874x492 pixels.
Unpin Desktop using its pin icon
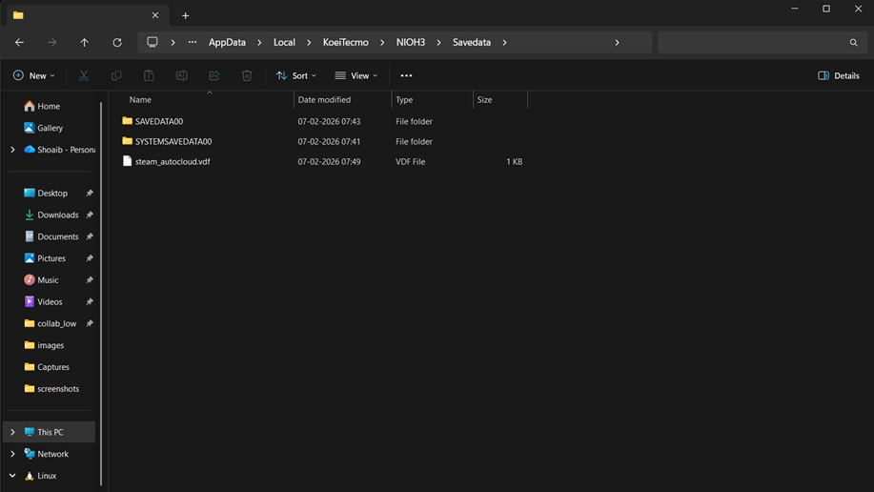point(90,193)
